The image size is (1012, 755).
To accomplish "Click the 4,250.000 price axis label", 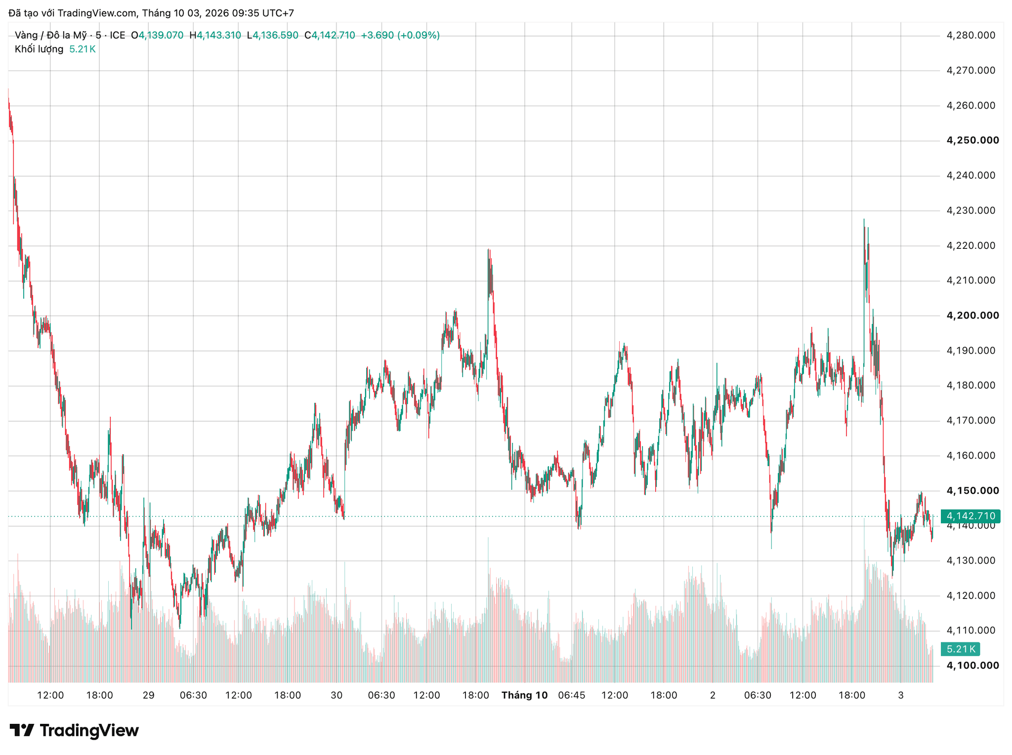I will (972, 141).
